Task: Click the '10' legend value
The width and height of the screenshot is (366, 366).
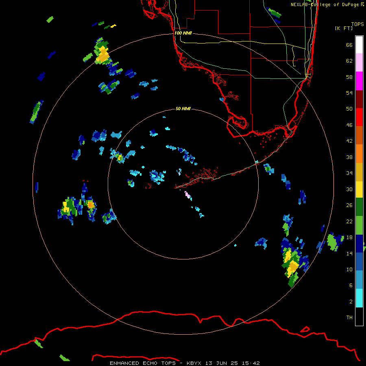Action: pyautogui.click(x=349, y=269)
